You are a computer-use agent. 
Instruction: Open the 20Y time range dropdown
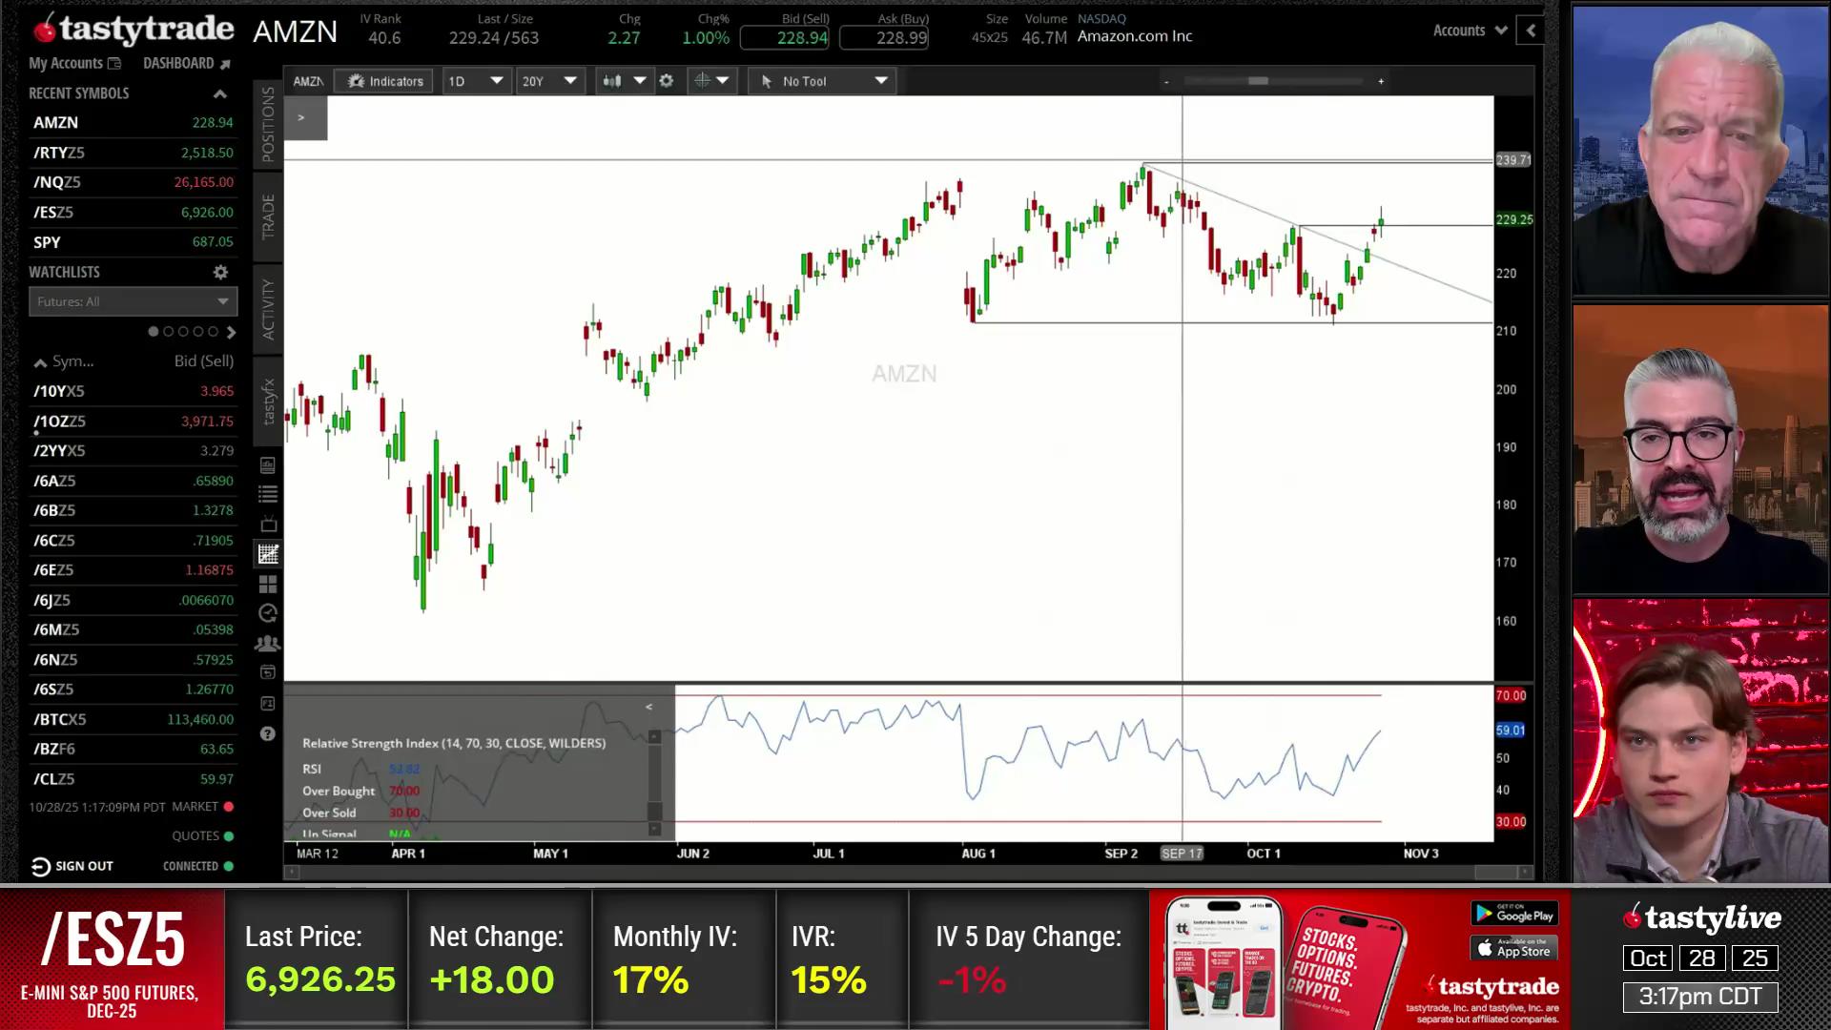pos(549,81)
